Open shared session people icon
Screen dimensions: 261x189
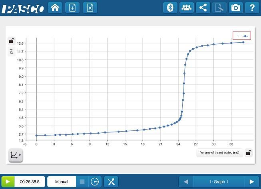coord(186,8)
